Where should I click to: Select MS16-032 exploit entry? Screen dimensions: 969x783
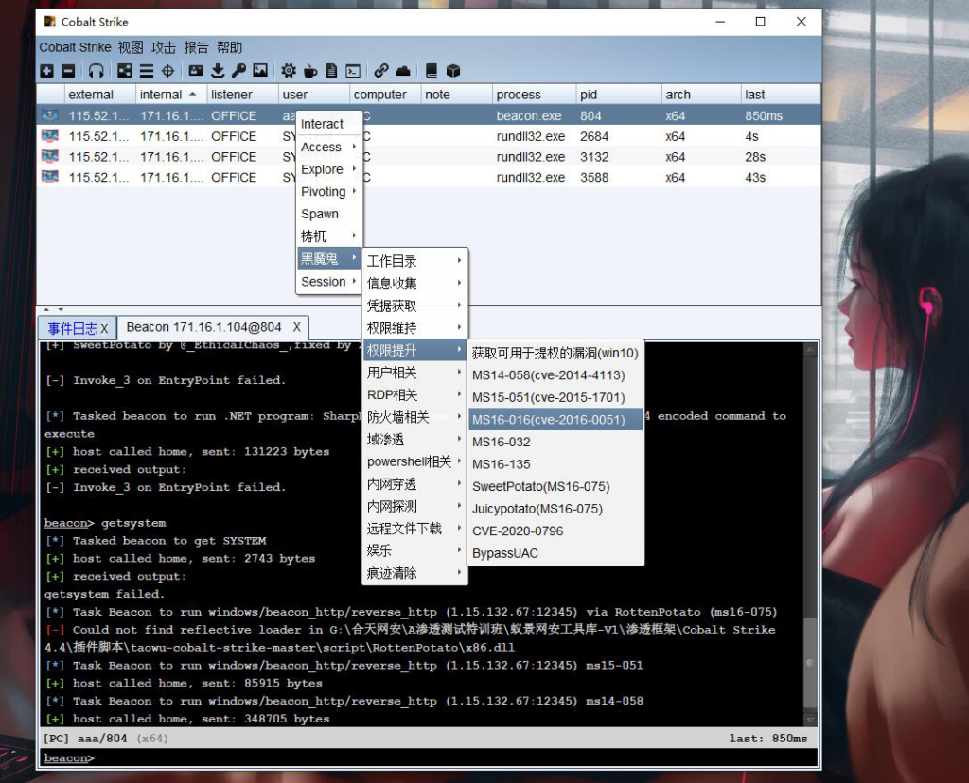point(555,442)
